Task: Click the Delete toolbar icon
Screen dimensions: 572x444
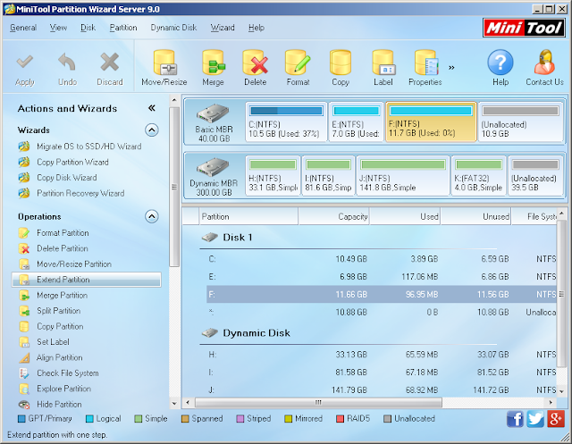Action: 256,63
